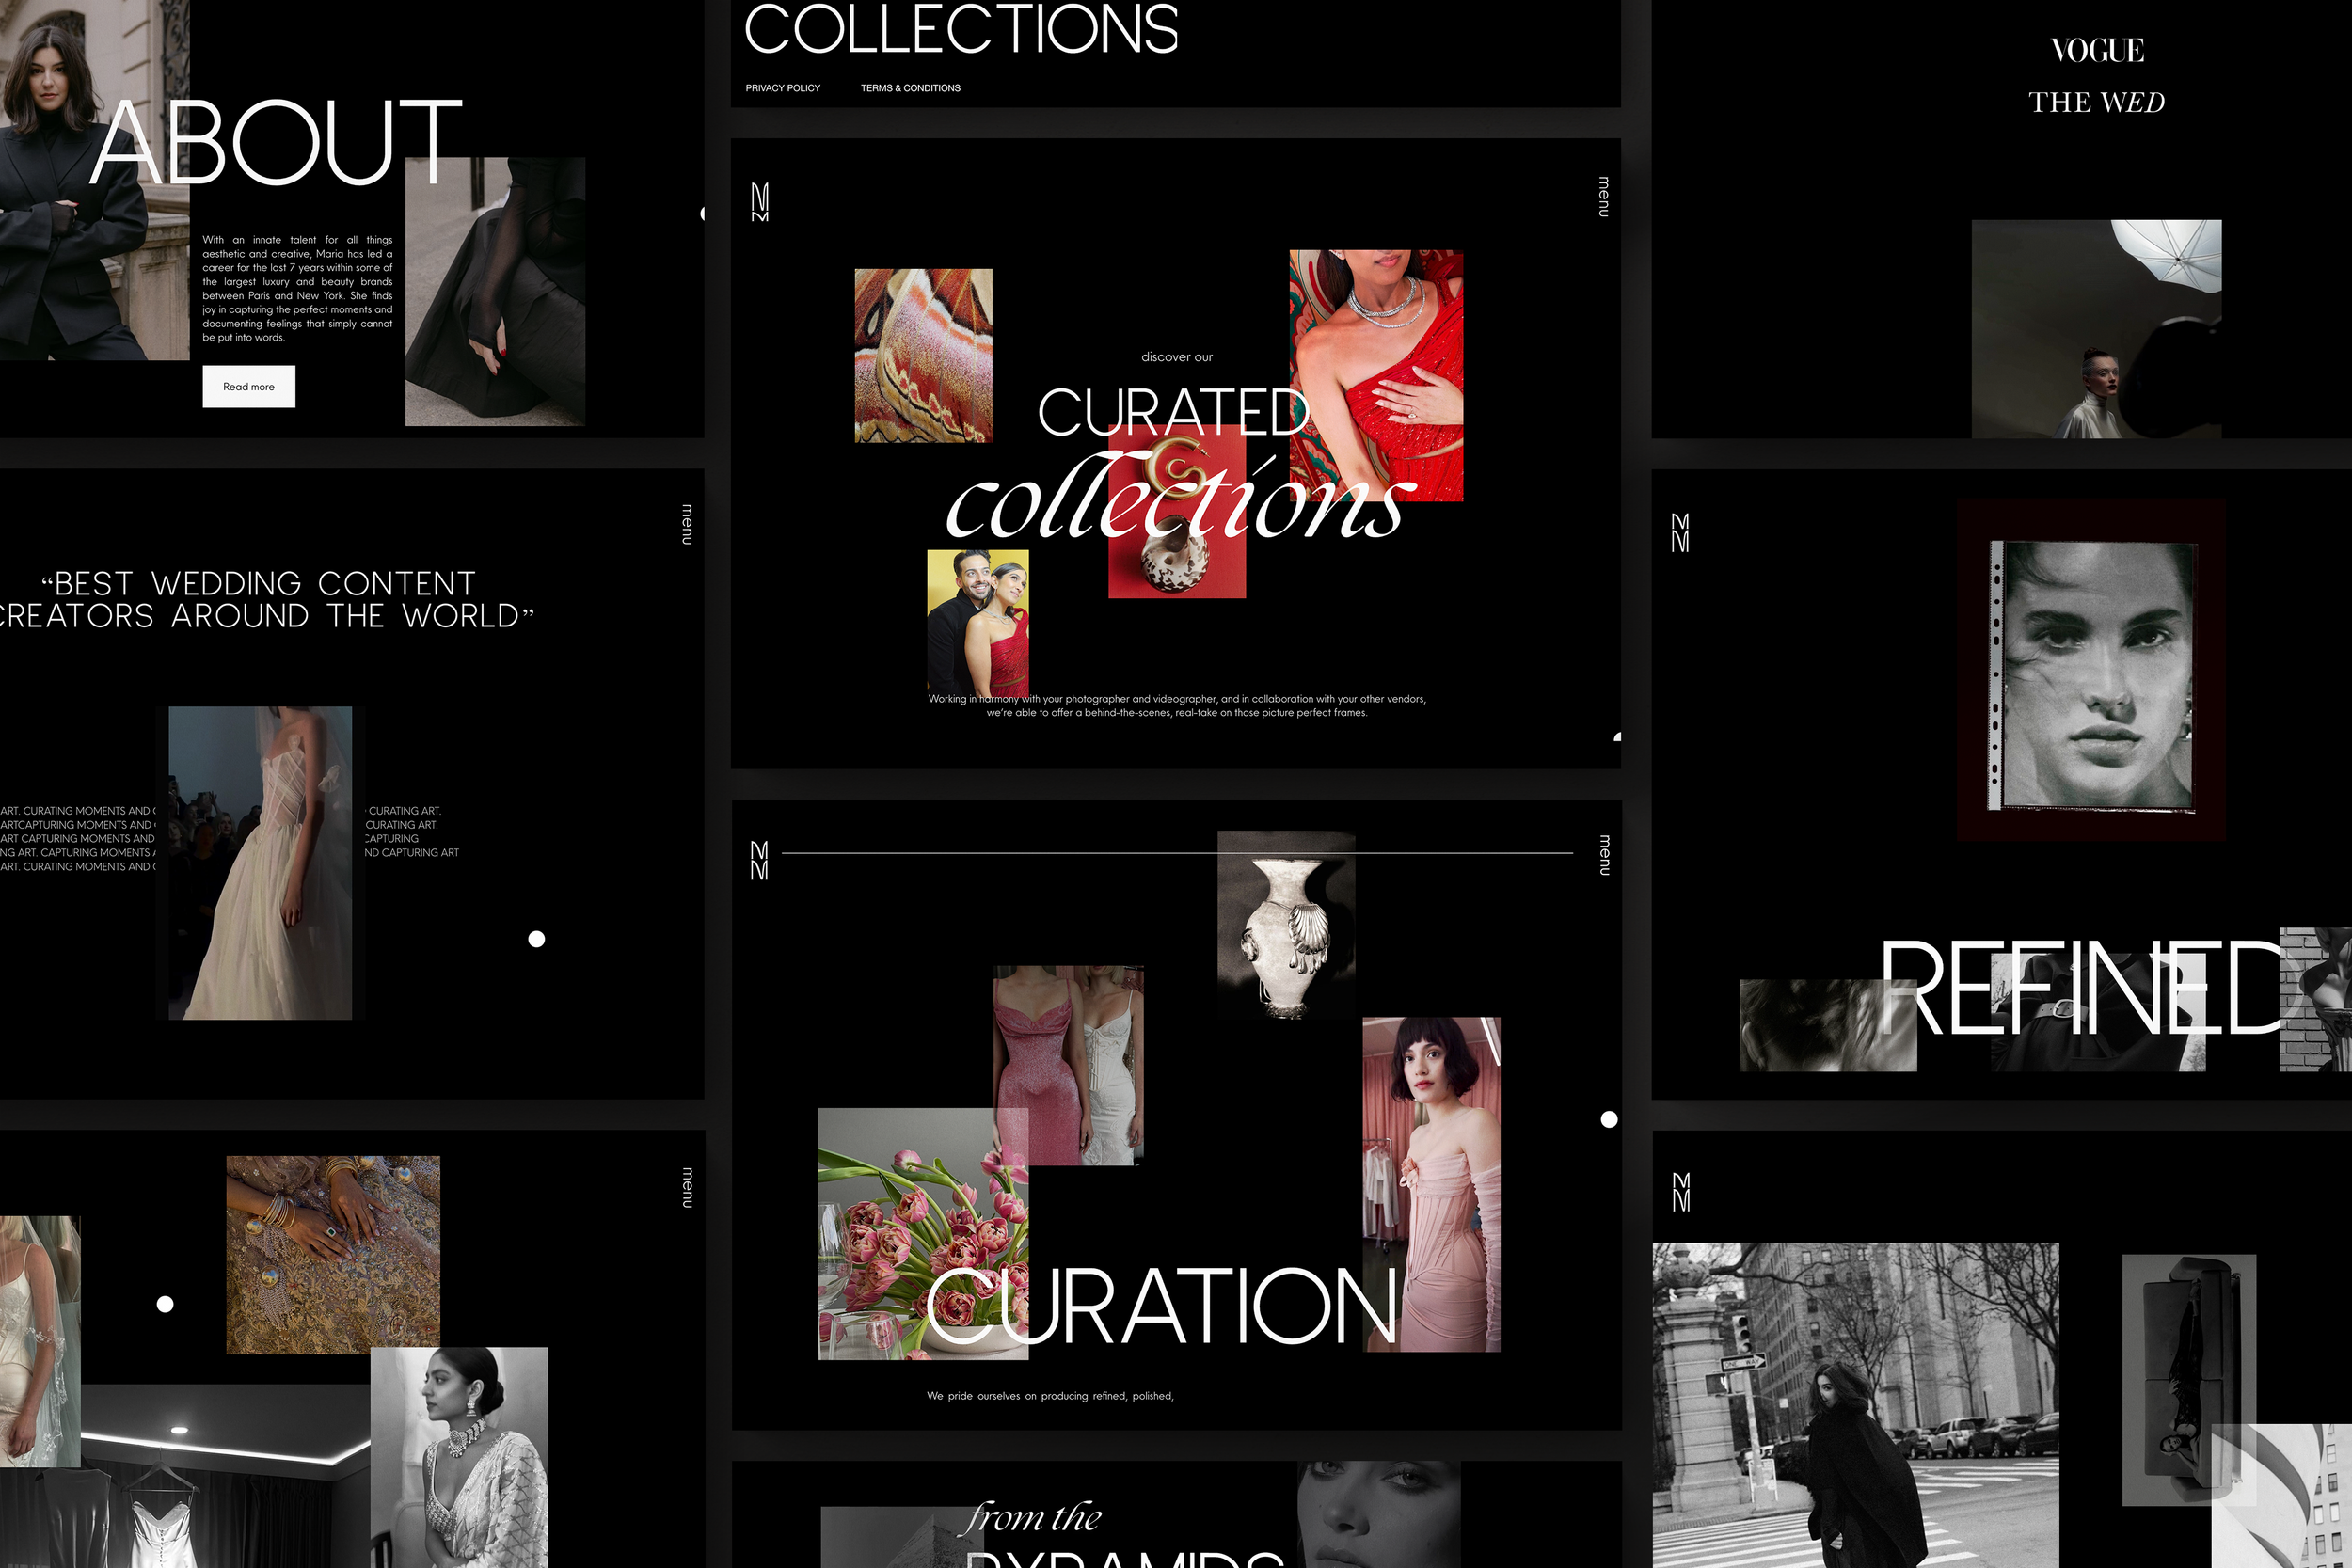Click white dot cursor on Curation page
This screenshot has width=2352, height=1568.
pos(1608,1119)
